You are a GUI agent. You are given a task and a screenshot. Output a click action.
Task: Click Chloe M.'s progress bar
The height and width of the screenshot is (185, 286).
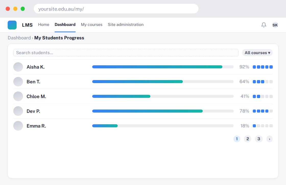click(x=163, y=96)
